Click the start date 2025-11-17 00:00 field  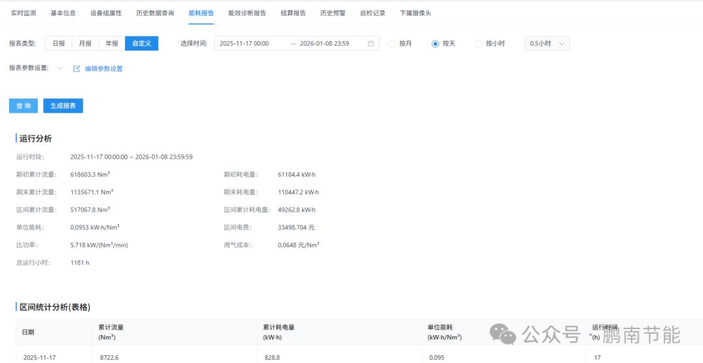(244, 44)
